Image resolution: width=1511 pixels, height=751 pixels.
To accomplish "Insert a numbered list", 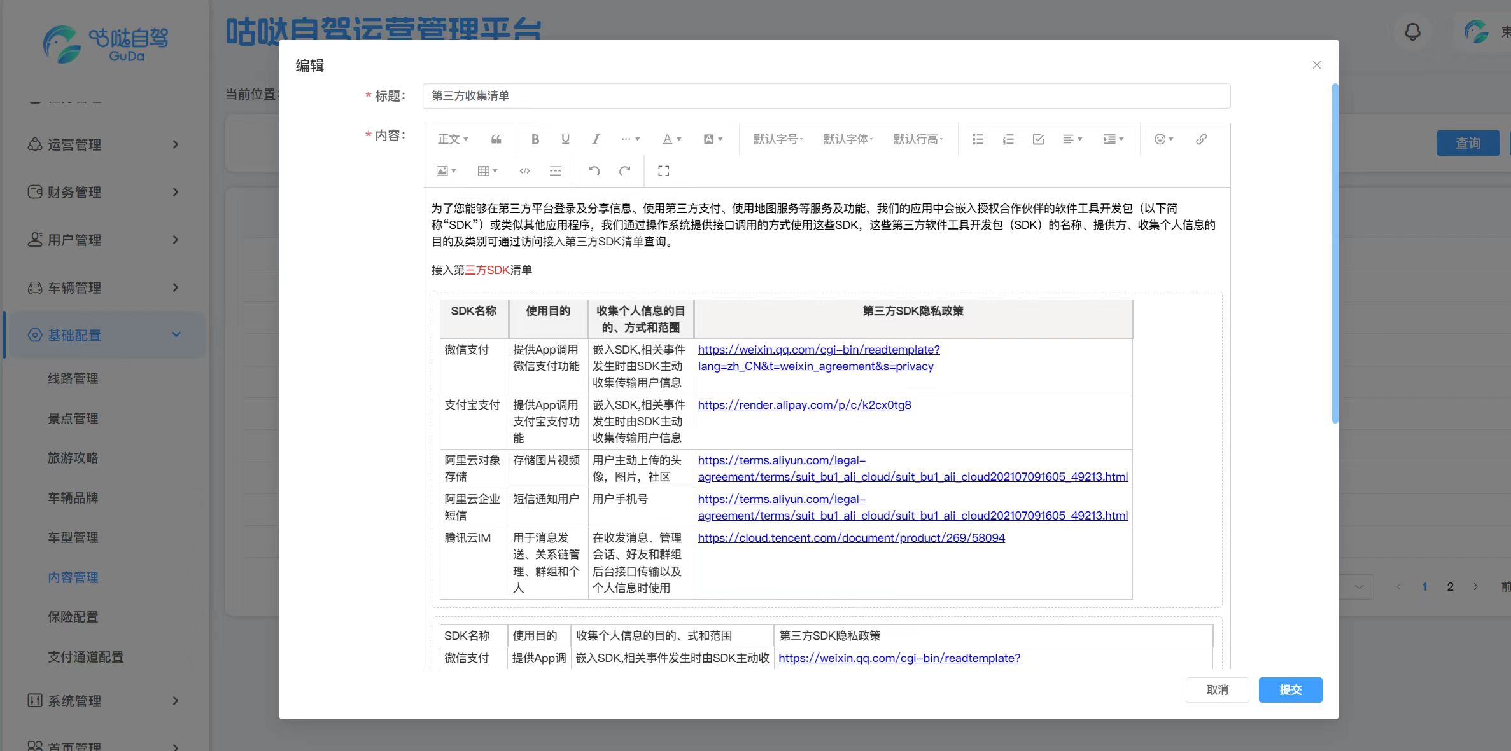I will click(1008, 139).
